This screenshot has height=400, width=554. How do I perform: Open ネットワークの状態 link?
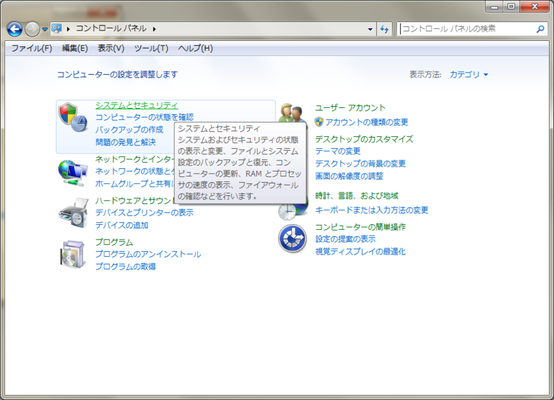tap(135, 171)
